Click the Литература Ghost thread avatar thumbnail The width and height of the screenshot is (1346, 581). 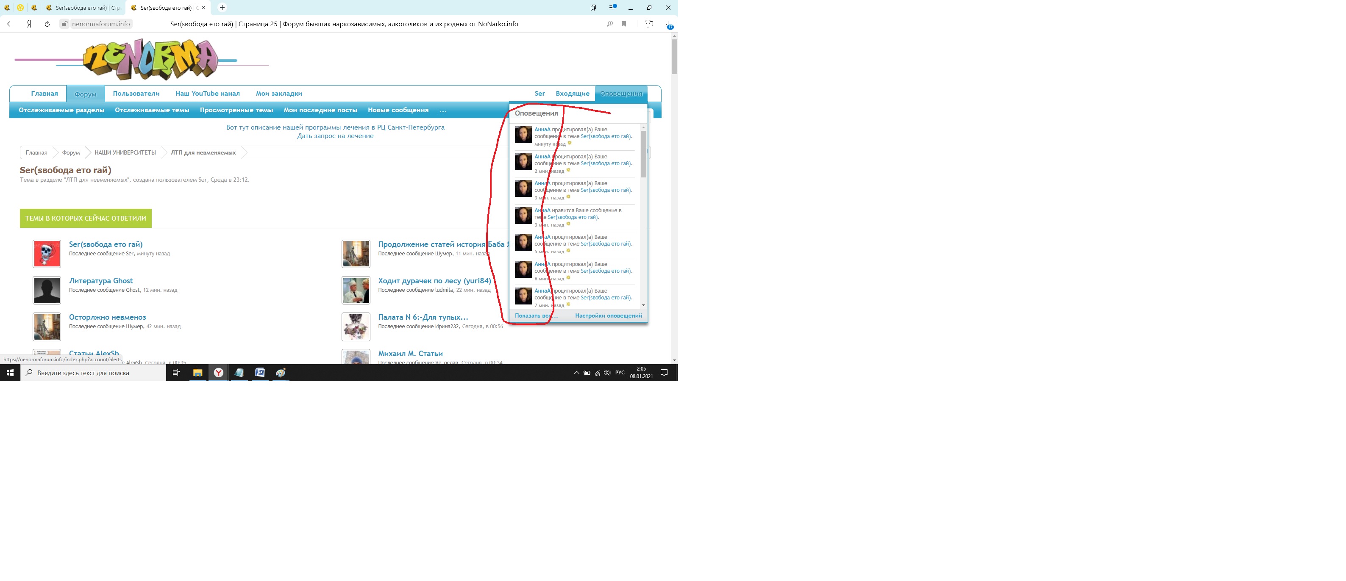point(47,290)
